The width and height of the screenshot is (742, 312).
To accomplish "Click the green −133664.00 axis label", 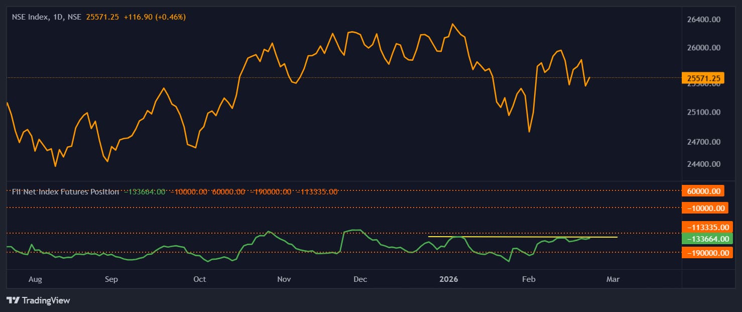I will (x=706, y=239).
